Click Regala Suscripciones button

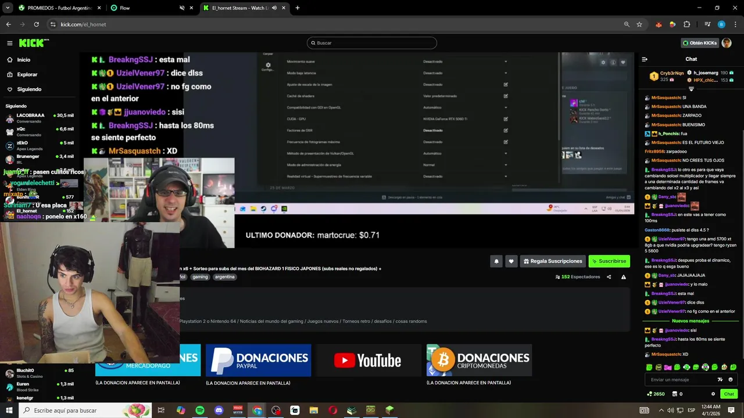[x=553, y=261]
